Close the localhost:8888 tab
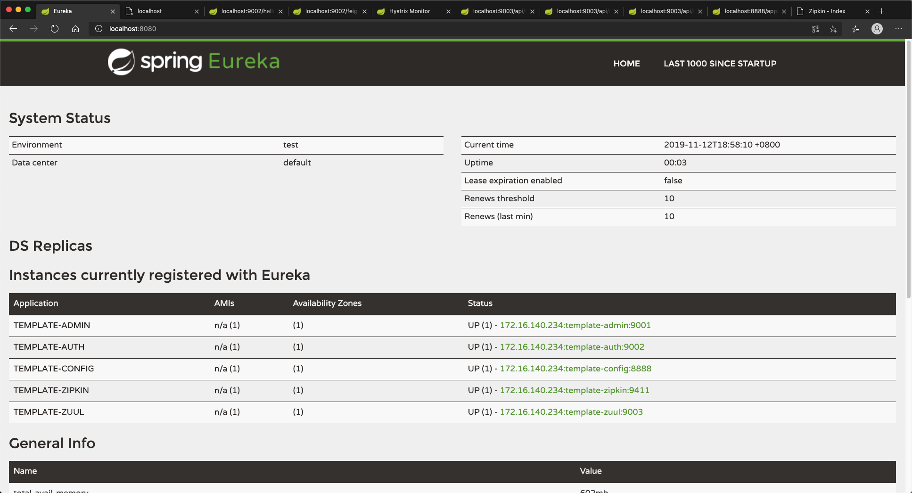The height and width of the screenshot is (493, 912). coord(784,11)
